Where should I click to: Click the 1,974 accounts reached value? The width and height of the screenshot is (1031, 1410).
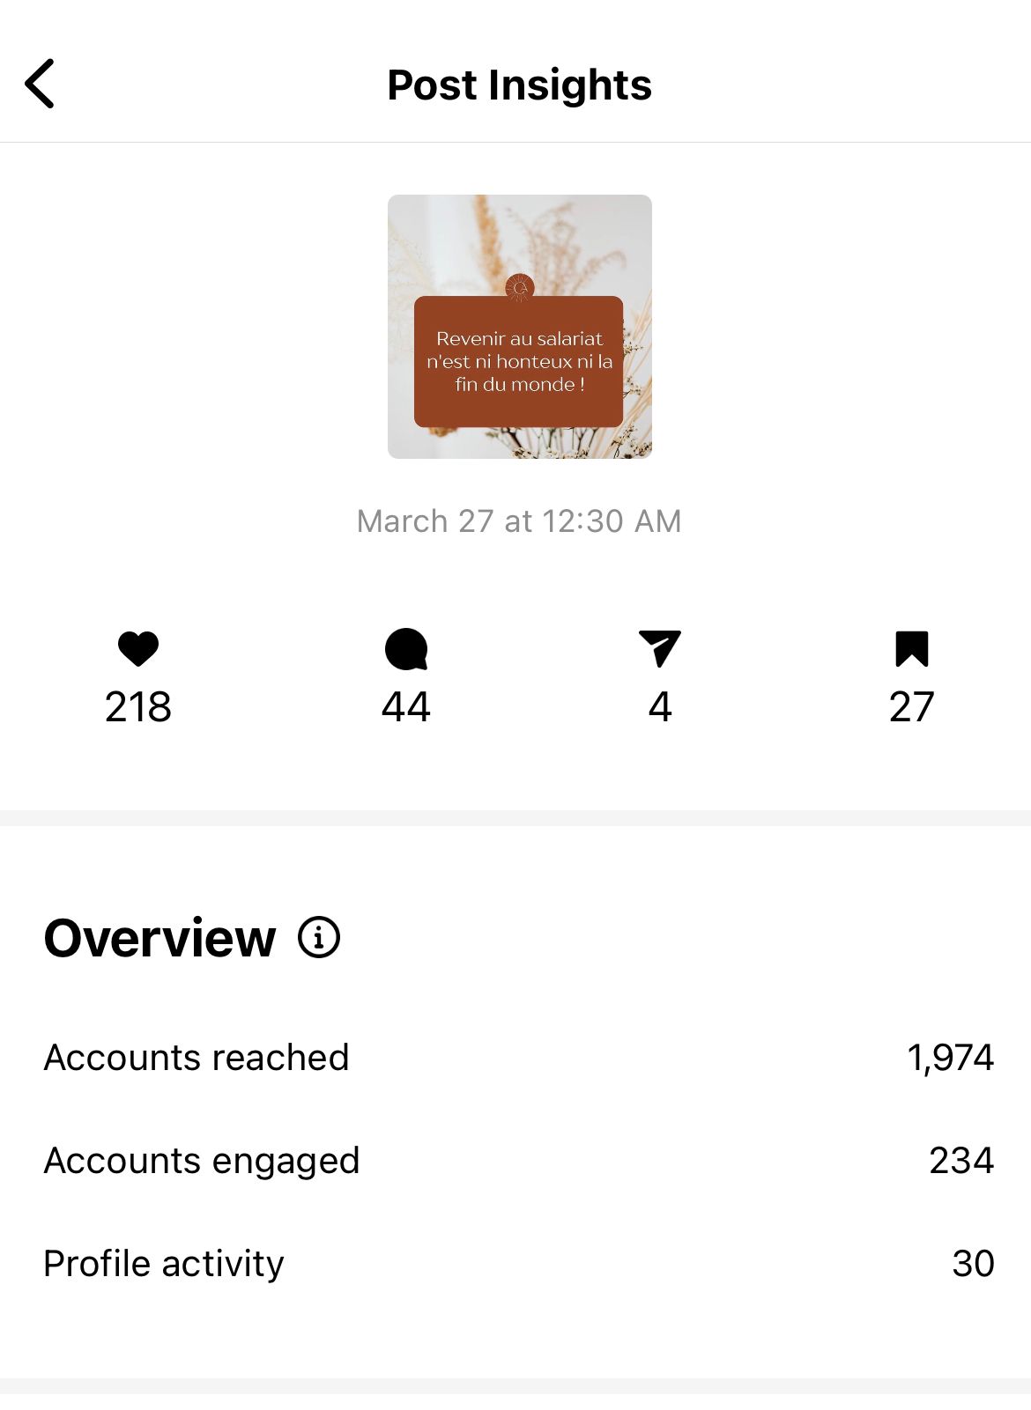[x=950, y=1058]
